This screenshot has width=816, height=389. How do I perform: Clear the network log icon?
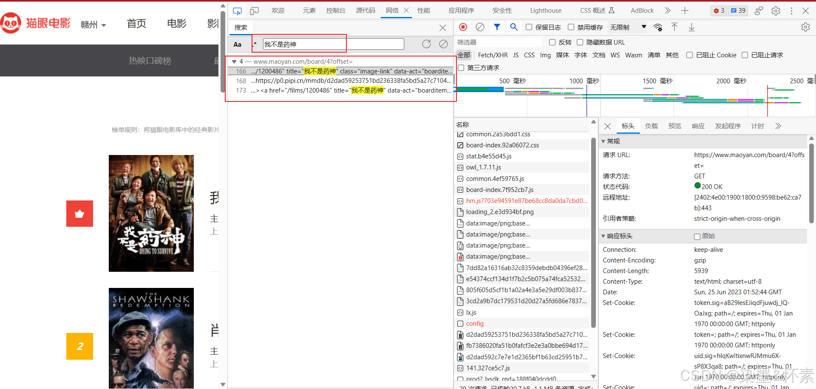tap(480, 27)
